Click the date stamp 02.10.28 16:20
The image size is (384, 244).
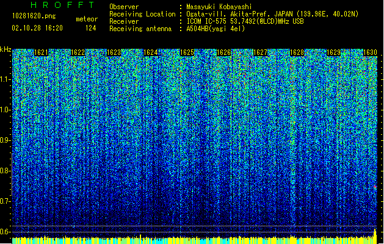tap(37, 28)
